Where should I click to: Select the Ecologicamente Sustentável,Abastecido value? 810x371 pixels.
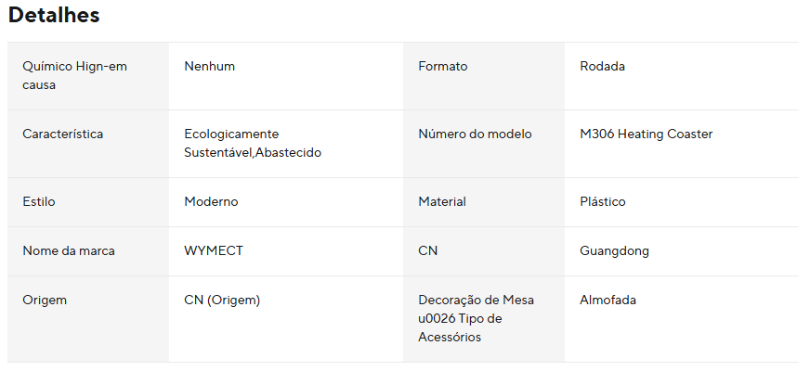253,143
